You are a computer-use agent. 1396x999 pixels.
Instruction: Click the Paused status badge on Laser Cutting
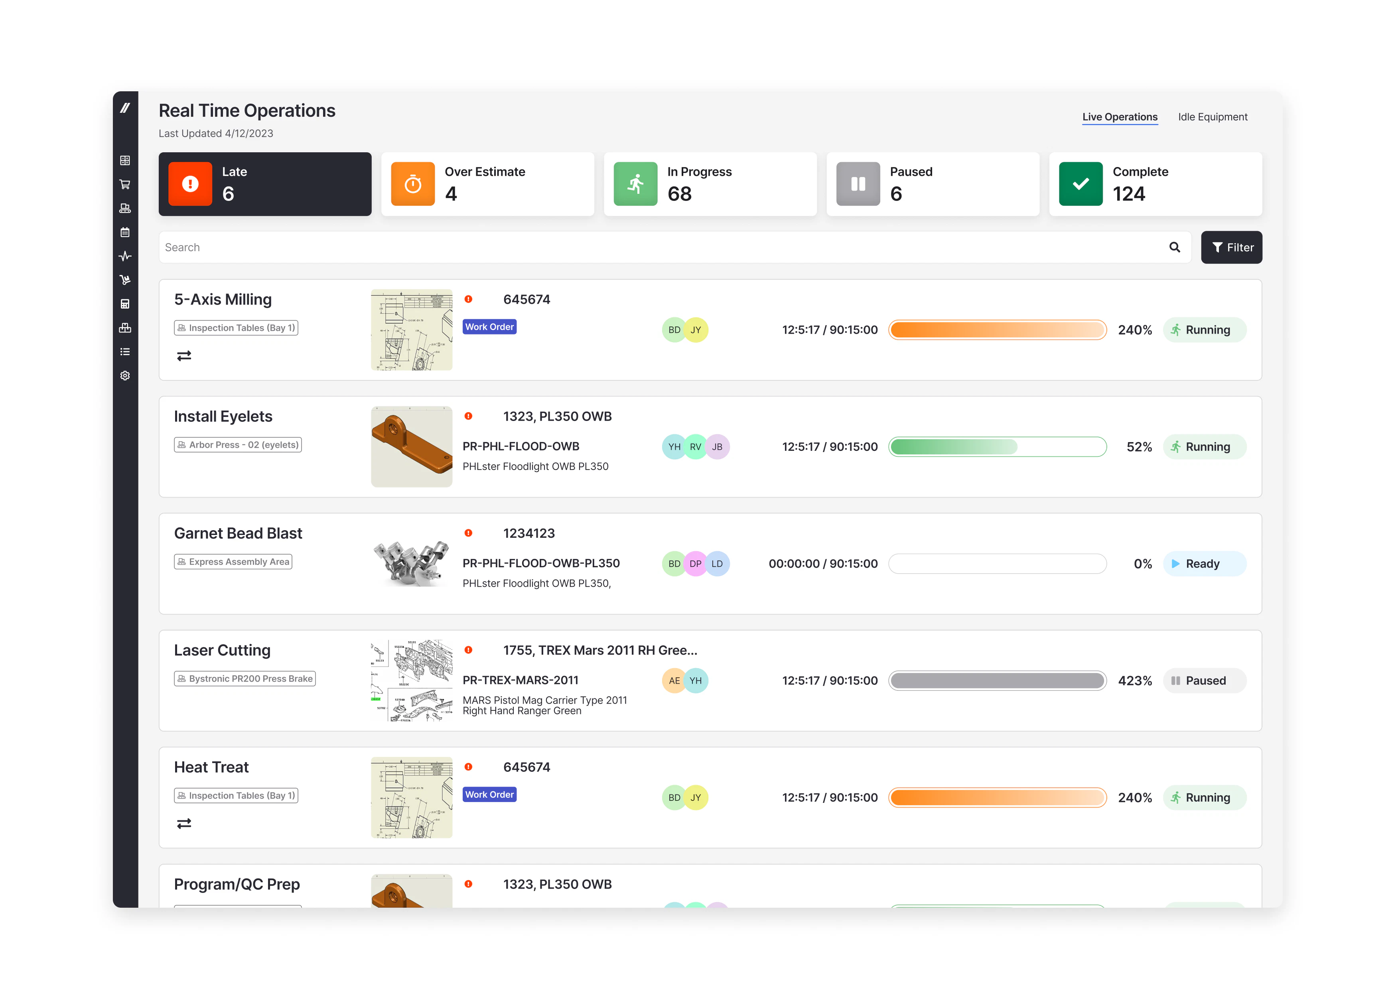[x=1204, y=680]
